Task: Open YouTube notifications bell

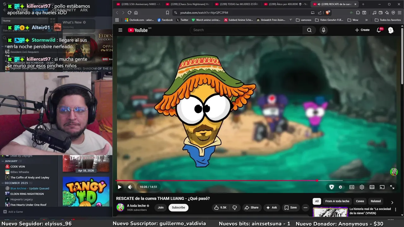Action: coord(379,30)
